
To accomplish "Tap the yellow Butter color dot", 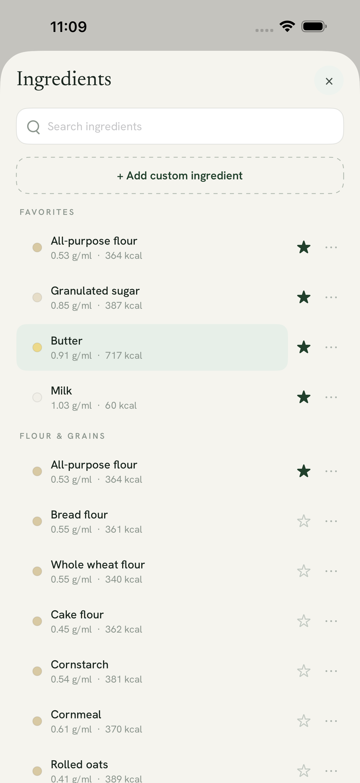I will point(37,347).
